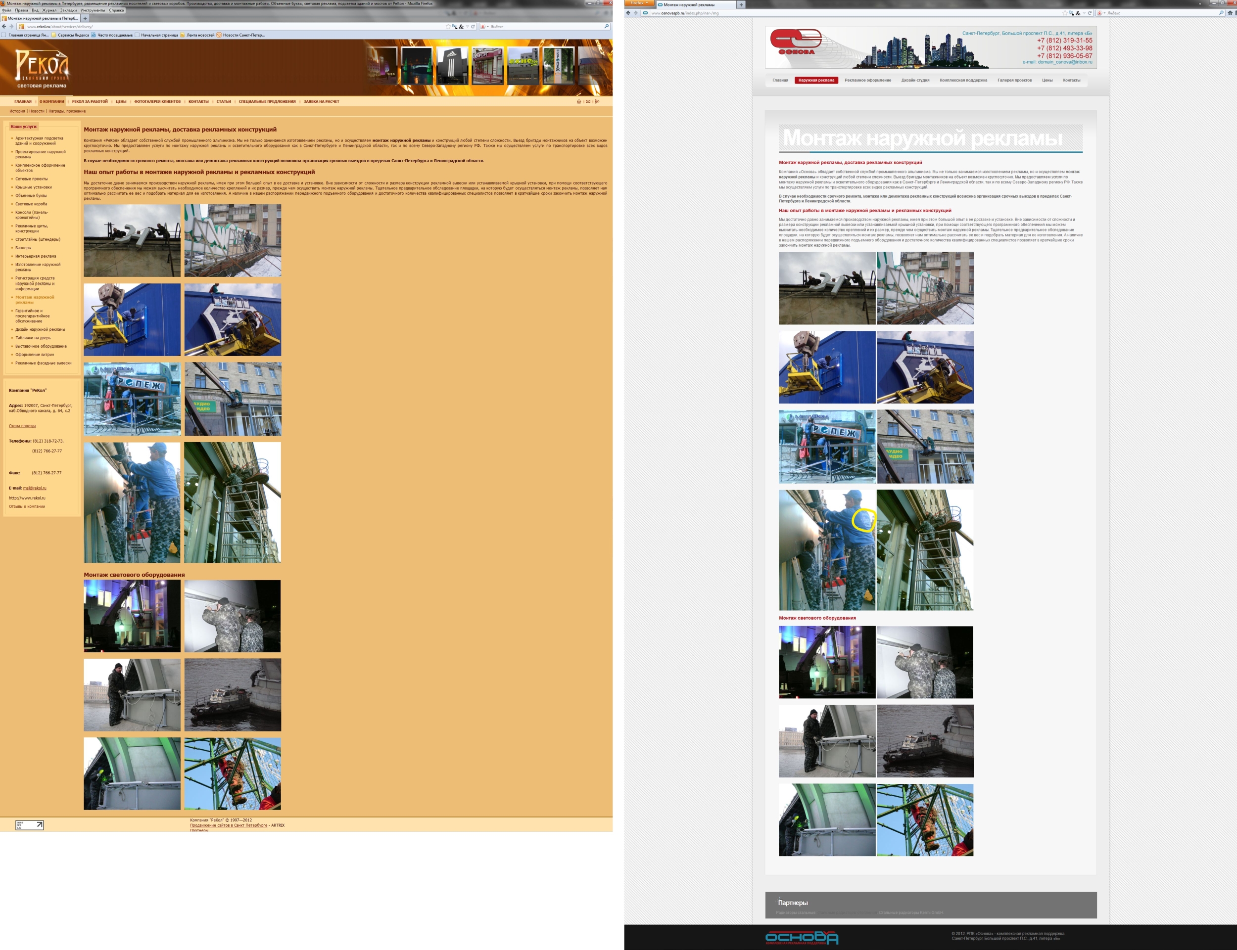Open Объемные буквы in Rekol services sidebar
This screenshot has width=1237, height=950.
pos(31,196)
